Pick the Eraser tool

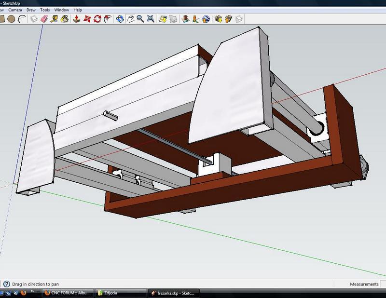pyautogui.click(x=44, y=19)
